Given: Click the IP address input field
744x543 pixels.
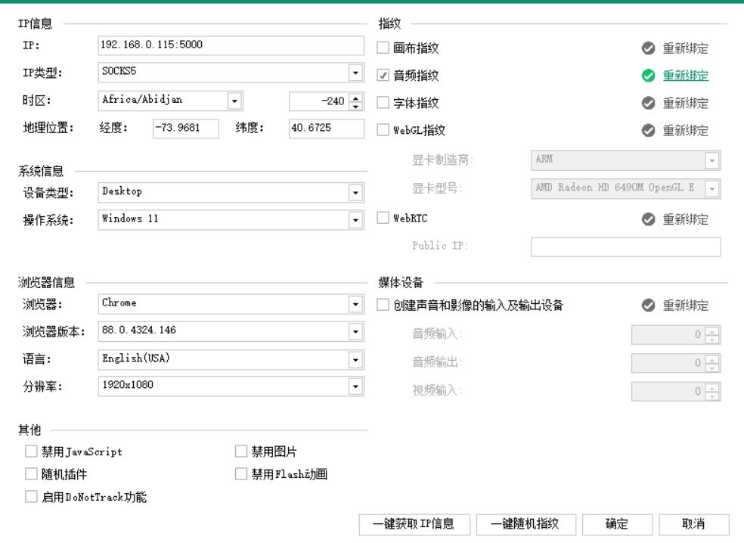Looking at the screenshot, I should coord(231,45).
